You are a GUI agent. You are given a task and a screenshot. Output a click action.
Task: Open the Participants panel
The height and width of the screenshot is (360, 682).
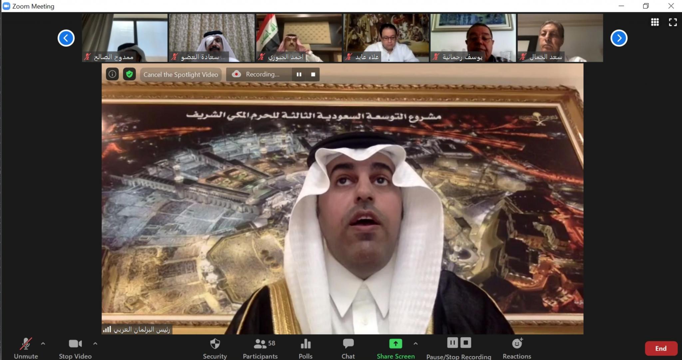pyautogui.click(x=260, y=348)
